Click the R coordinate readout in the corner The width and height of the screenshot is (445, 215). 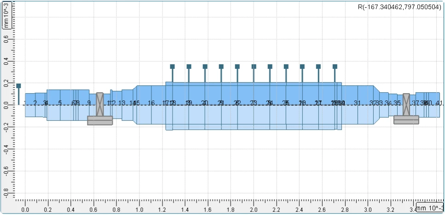click(399, 7)
